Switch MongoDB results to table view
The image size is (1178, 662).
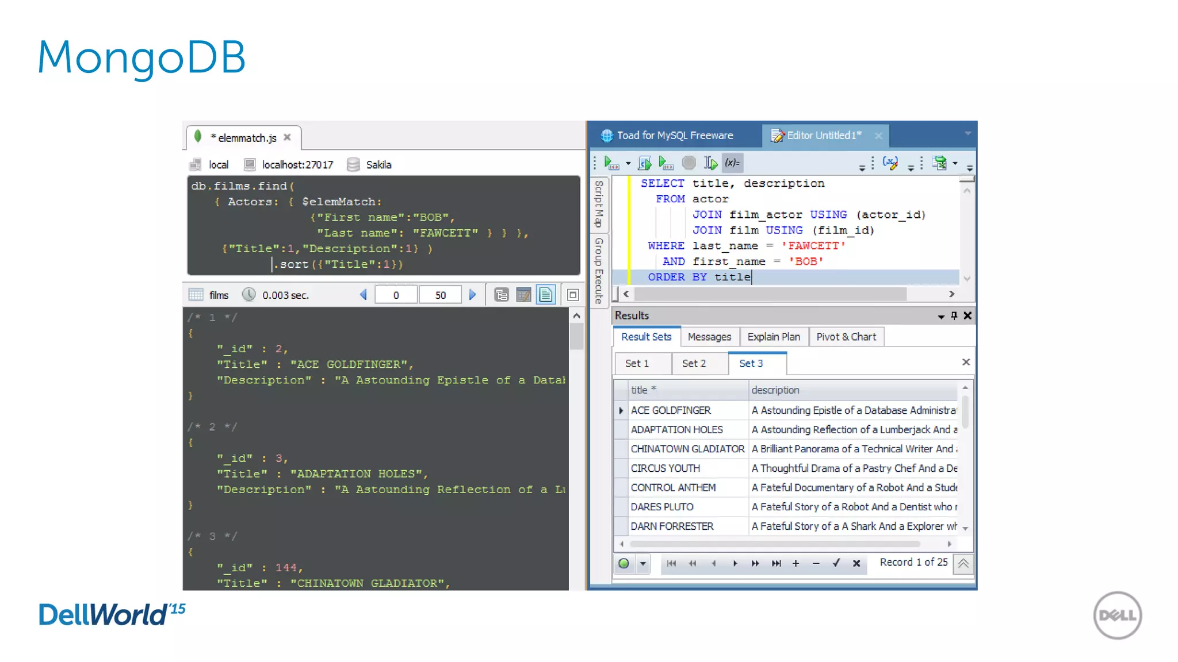[523, 295]
